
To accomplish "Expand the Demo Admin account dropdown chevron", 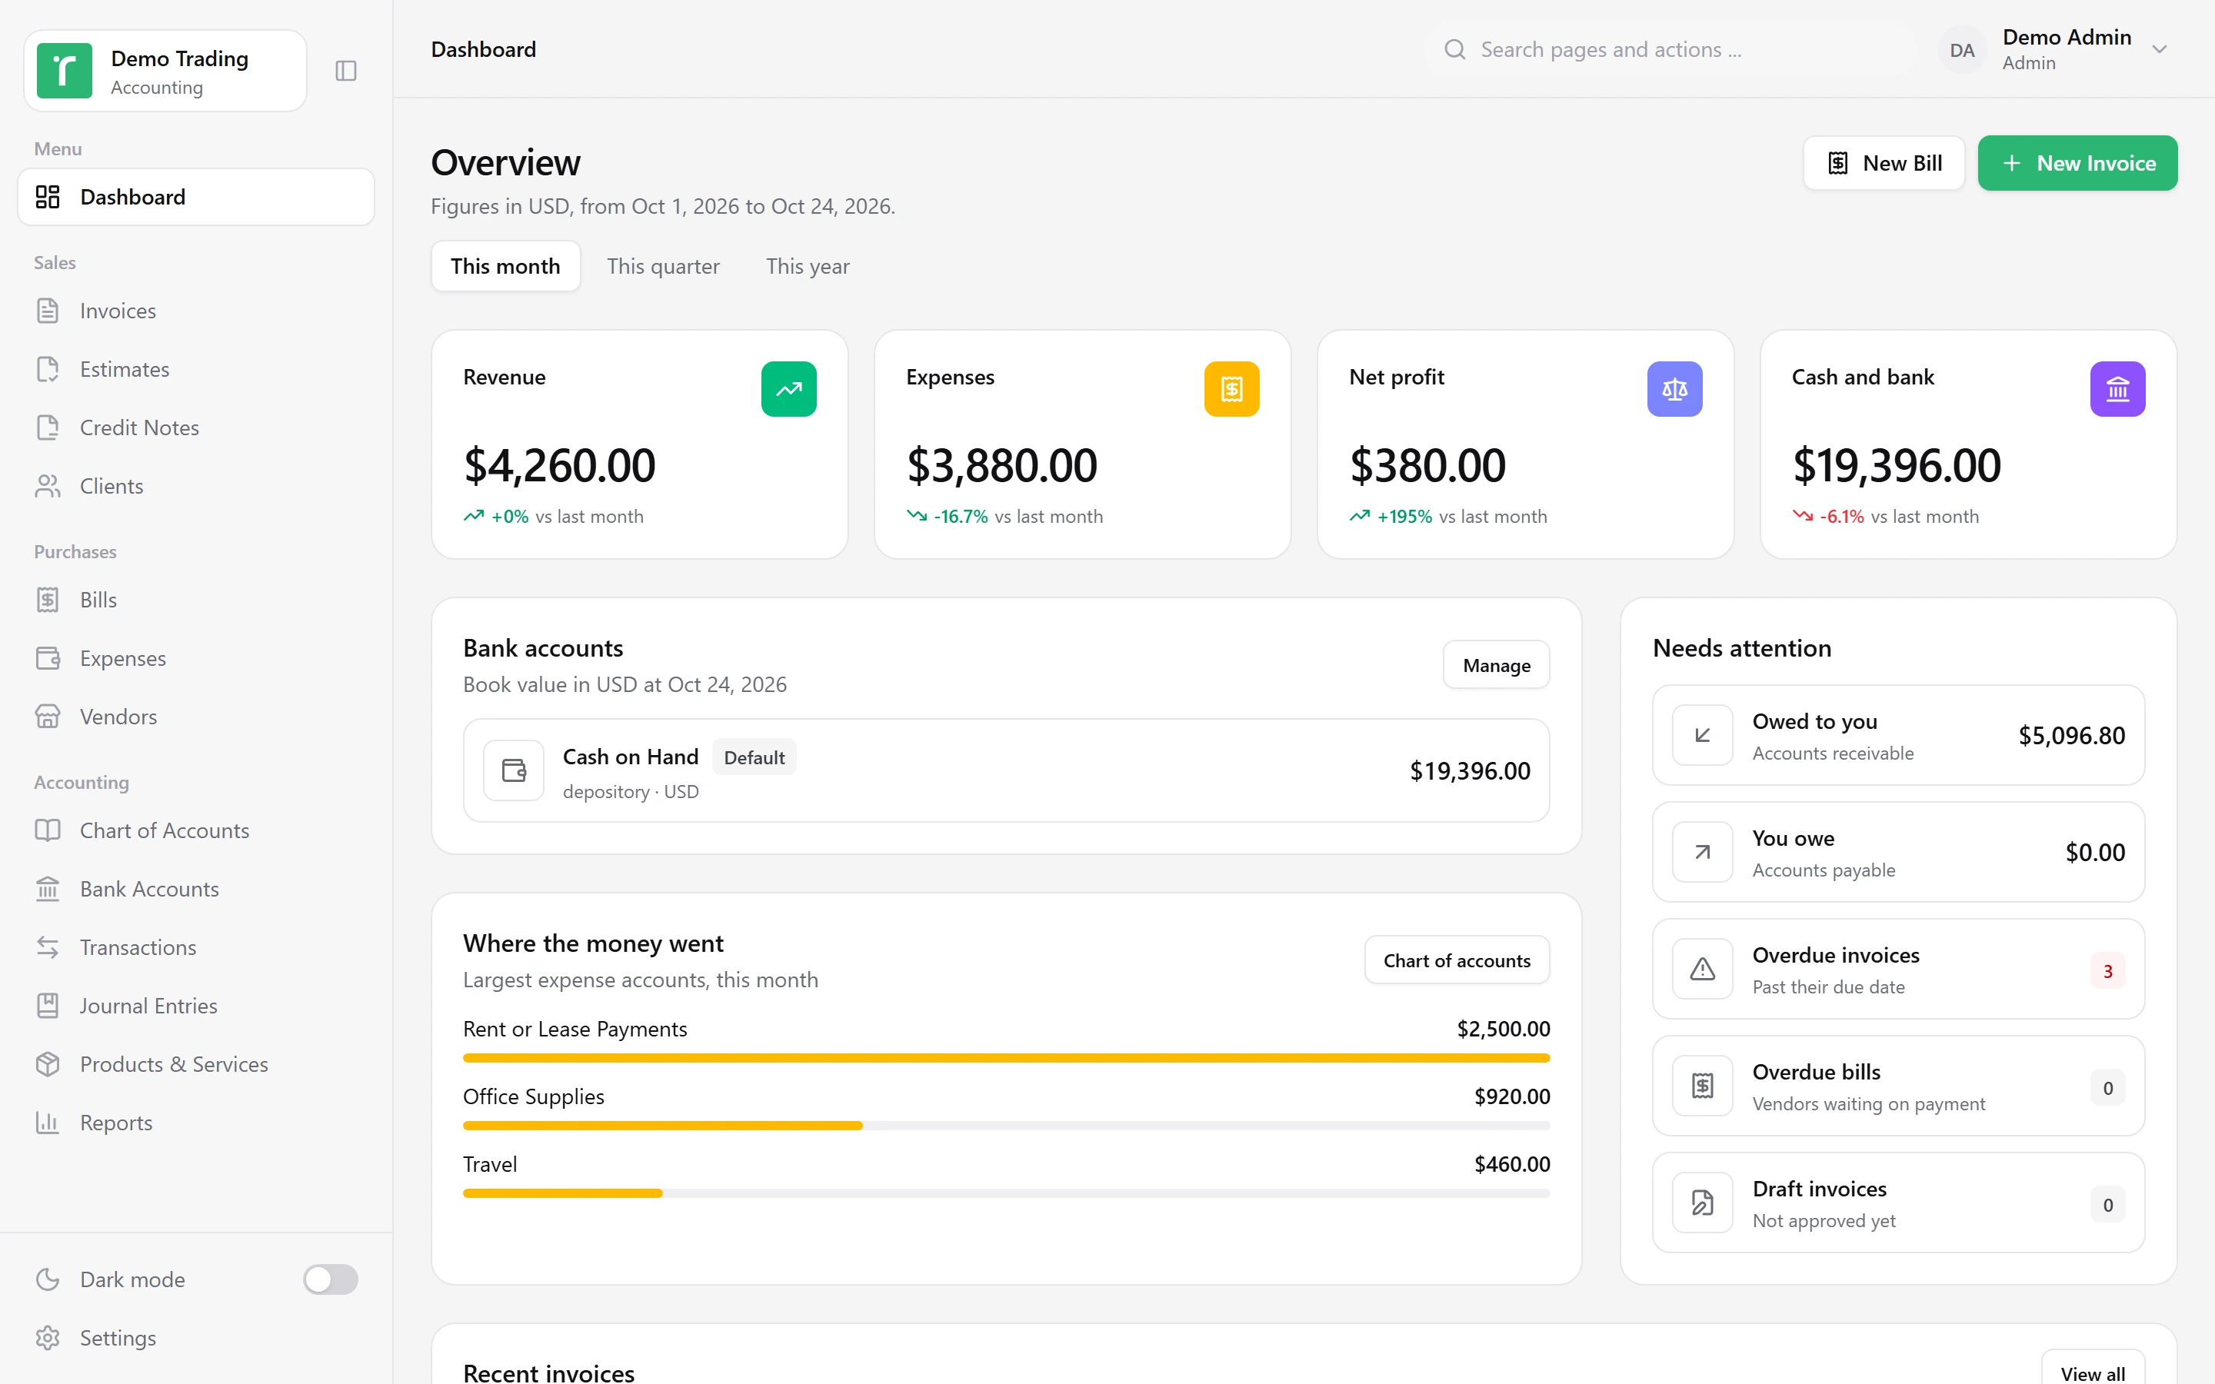I will pyautogui.click(x=2159, y=49).
